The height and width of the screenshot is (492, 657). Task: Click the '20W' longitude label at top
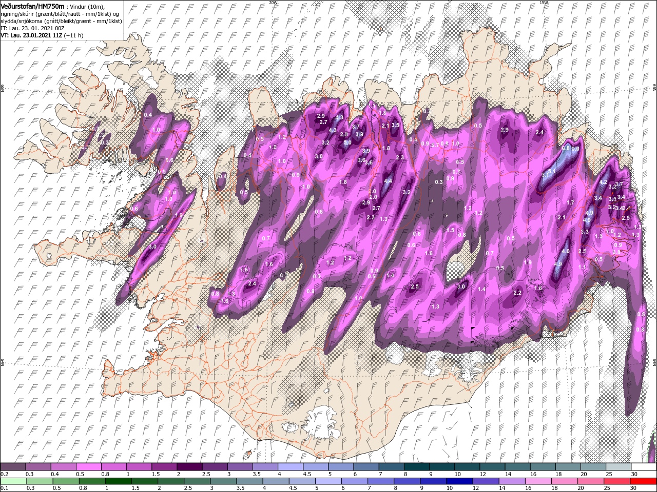coord(273,3)
